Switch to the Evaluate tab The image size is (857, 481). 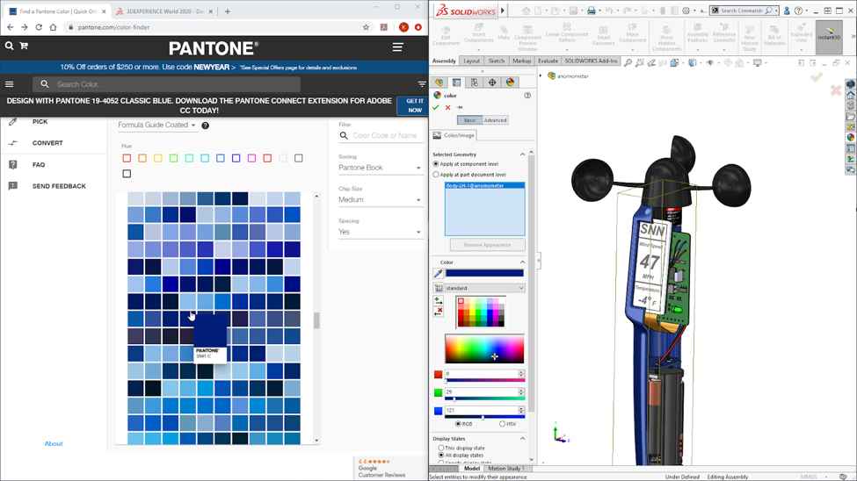click(548, 61)
